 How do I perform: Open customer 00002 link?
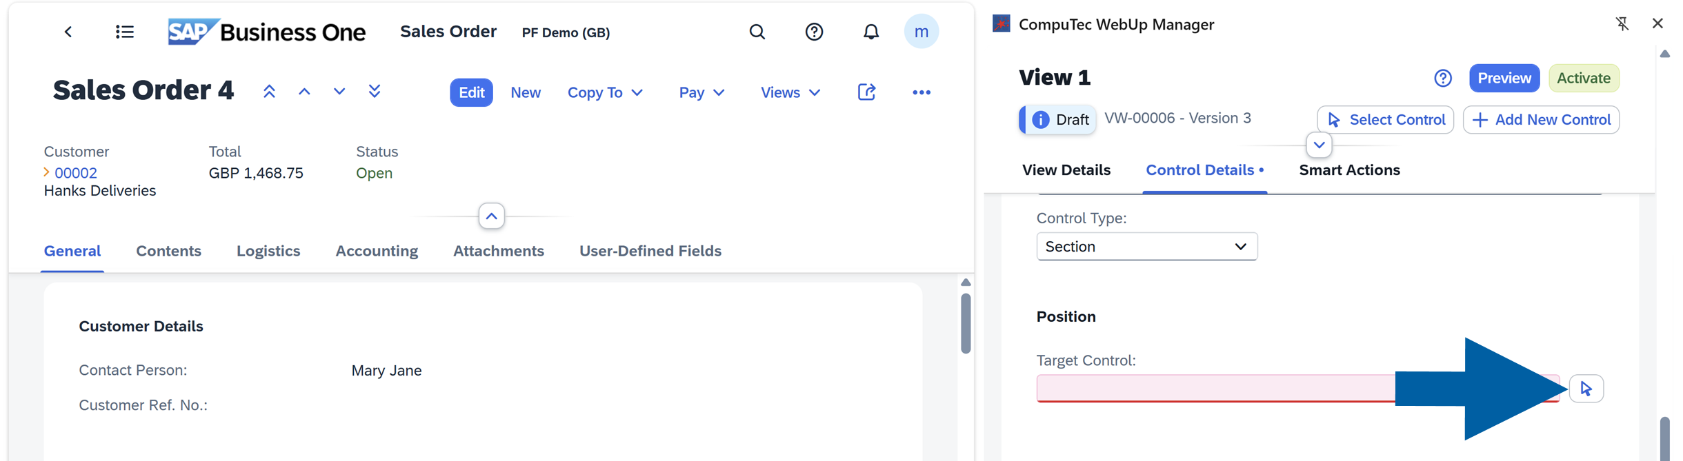coord(76,173)
